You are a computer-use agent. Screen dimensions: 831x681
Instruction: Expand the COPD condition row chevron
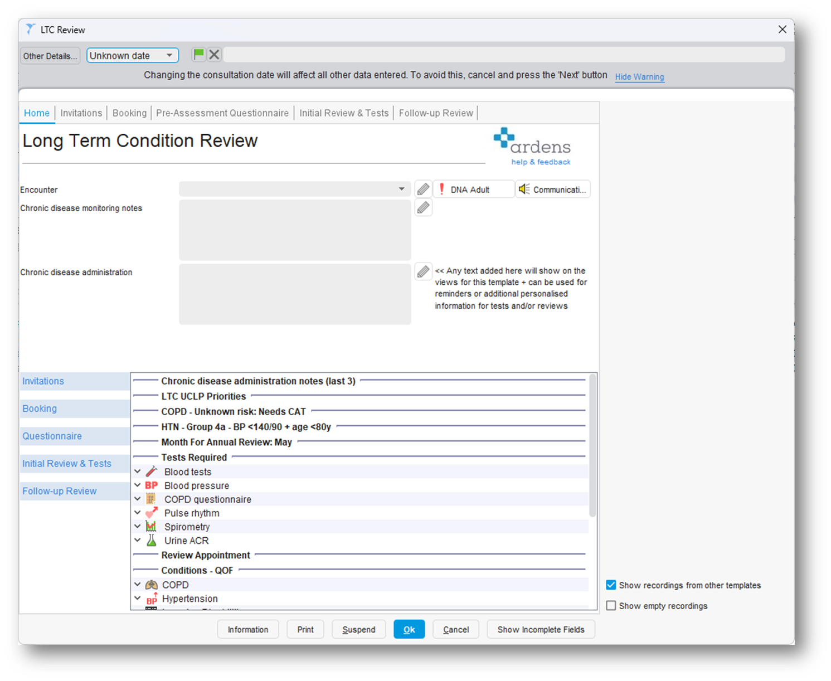point(138,585)
